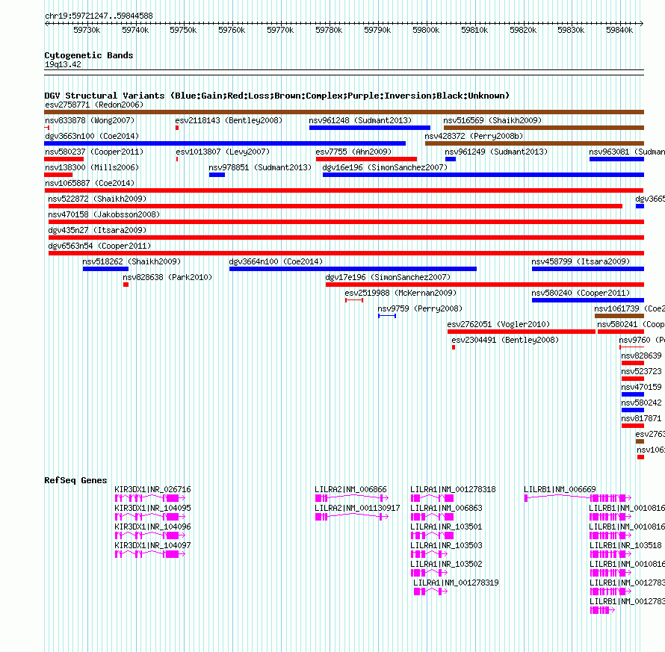Open esv1013807 (Levy2007) variant
Viewport: 665px width, 652px height.
point(223,152)
